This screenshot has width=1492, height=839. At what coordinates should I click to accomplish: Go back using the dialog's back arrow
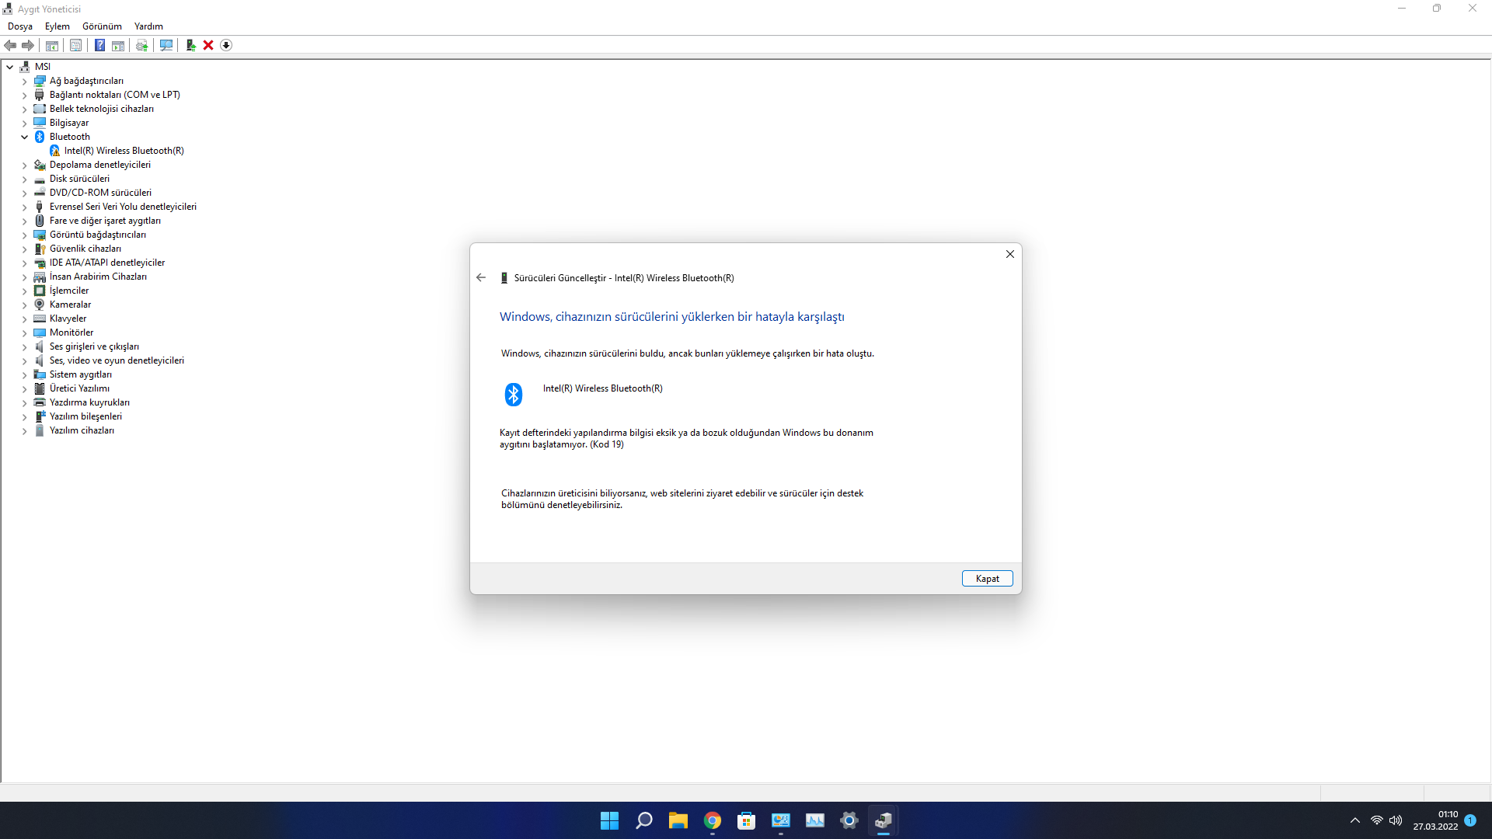[481, 277]
